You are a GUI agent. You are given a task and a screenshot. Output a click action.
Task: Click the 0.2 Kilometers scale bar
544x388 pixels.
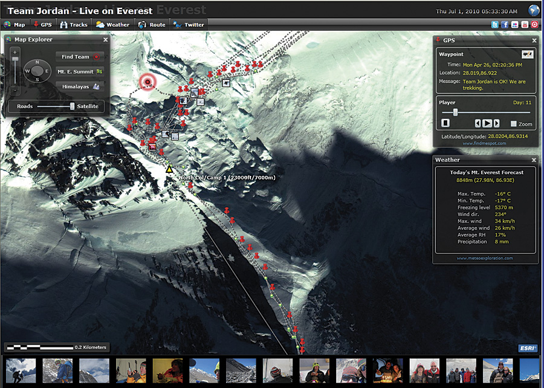pos(57,347)
